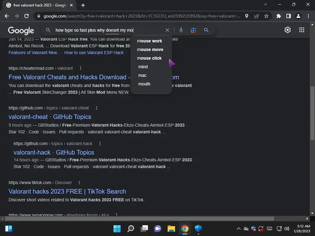
Task: Show hidden system tray icons
Action: click(x=238, y=229)
